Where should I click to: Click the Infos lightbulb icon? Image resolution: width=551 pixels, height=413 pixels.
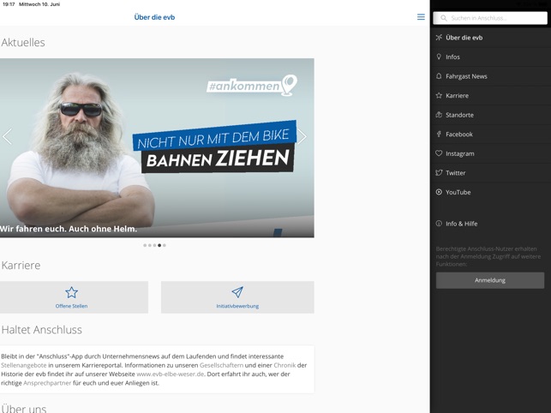(439, 57)
